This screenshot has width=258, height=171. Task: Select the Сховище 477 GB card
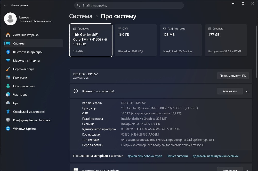(x=226, y=40)
